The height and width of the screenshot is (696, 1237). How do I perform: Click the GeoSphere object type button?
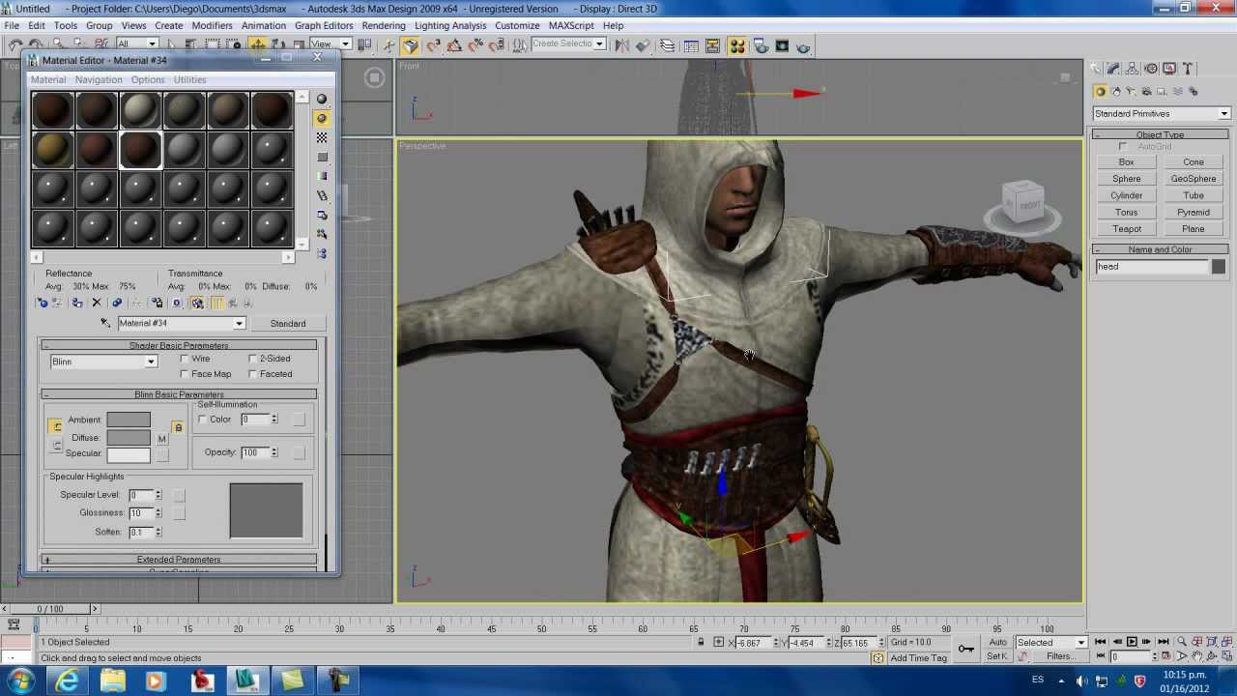(x=1194, y=179)
